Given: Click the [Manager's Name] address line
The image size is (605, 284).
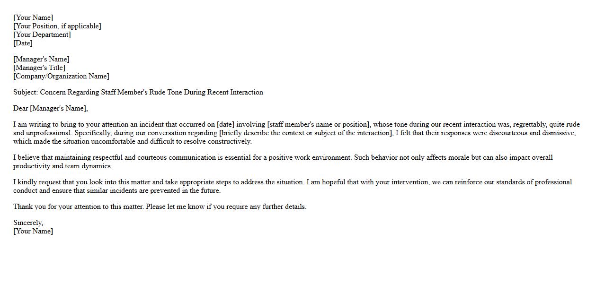Looking at the screenshot, I should point(41,59).
